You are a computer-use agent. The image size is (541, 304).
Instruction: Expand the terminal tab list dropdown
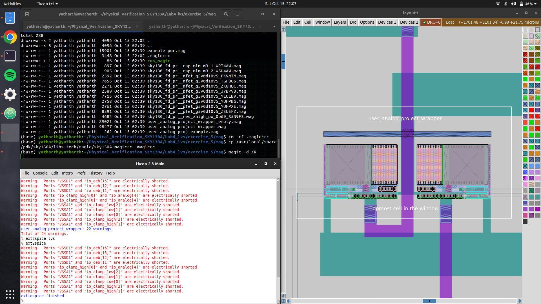coord(274,26)
